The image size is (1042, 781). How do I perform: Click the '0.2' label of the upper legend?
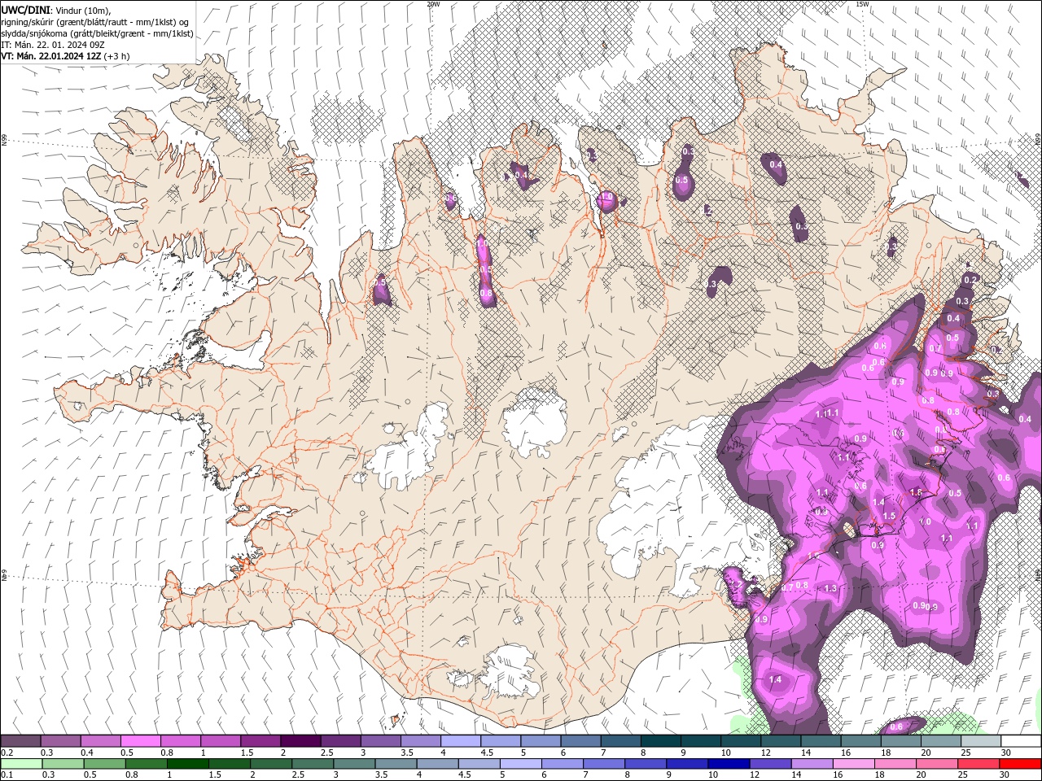pos(7,753)
